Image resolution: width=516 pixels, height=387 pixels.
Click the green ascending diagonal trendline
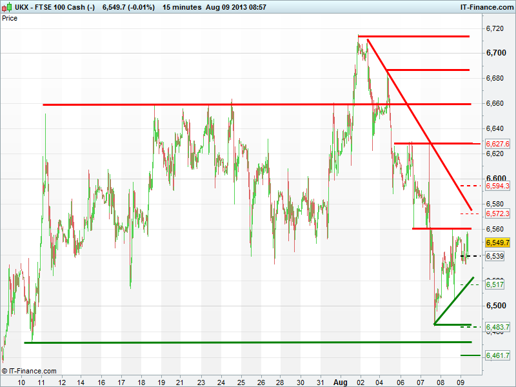click(455, 301)
